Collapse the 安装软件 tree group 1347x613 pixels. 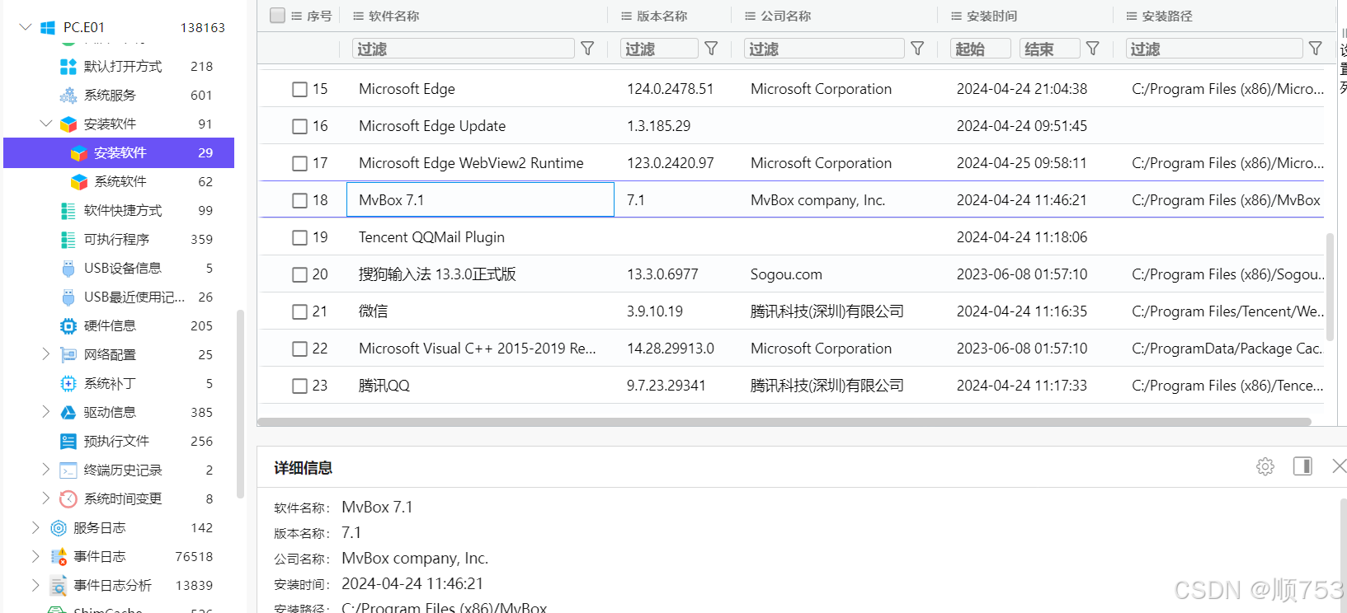tap(46, 124)
